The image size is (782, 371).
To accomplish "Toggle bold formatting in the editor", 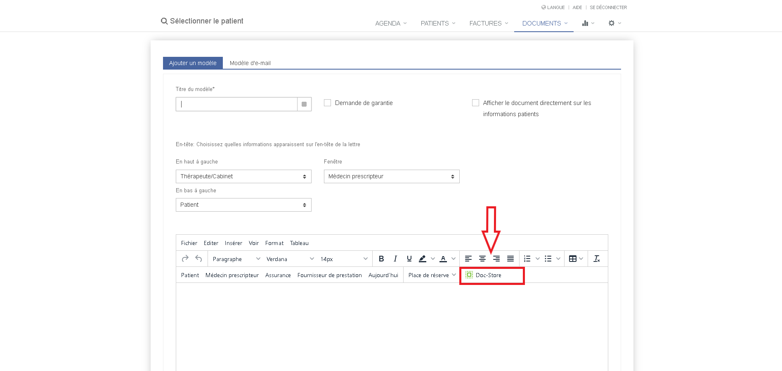I will tap(381, 259).
